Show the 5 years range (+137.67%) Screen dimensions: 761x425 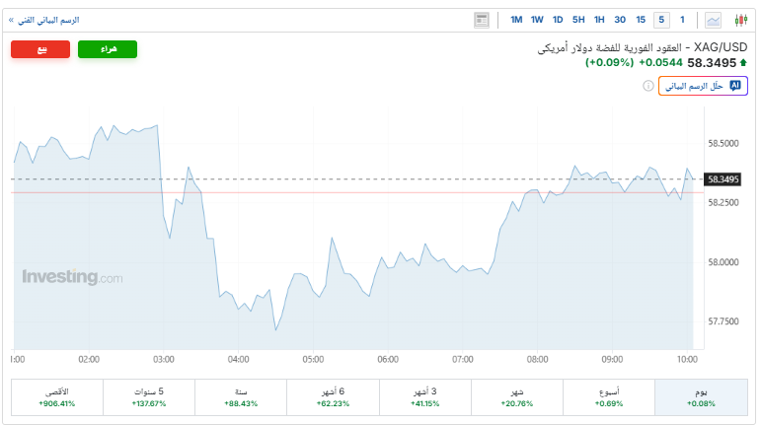pyautogui.click(x=148, y=396)
